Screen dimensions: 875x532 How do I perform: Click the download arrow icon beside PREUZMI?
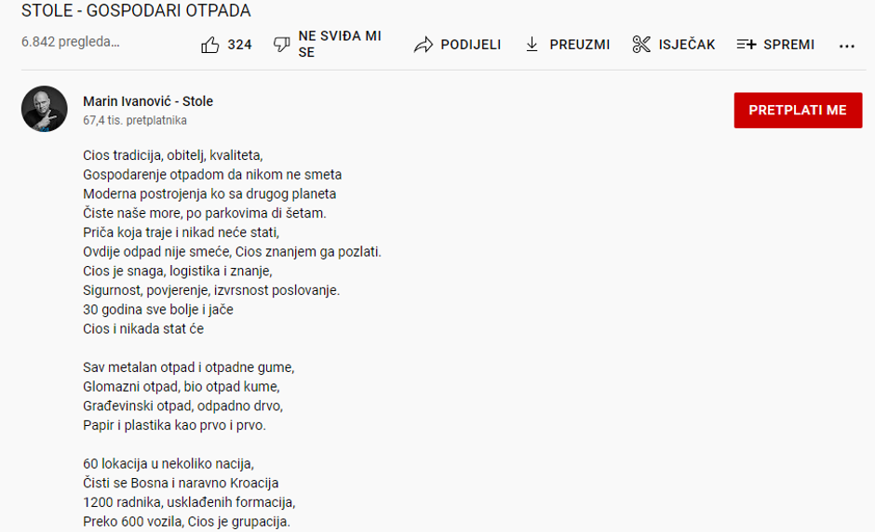[x=532, y=45]
